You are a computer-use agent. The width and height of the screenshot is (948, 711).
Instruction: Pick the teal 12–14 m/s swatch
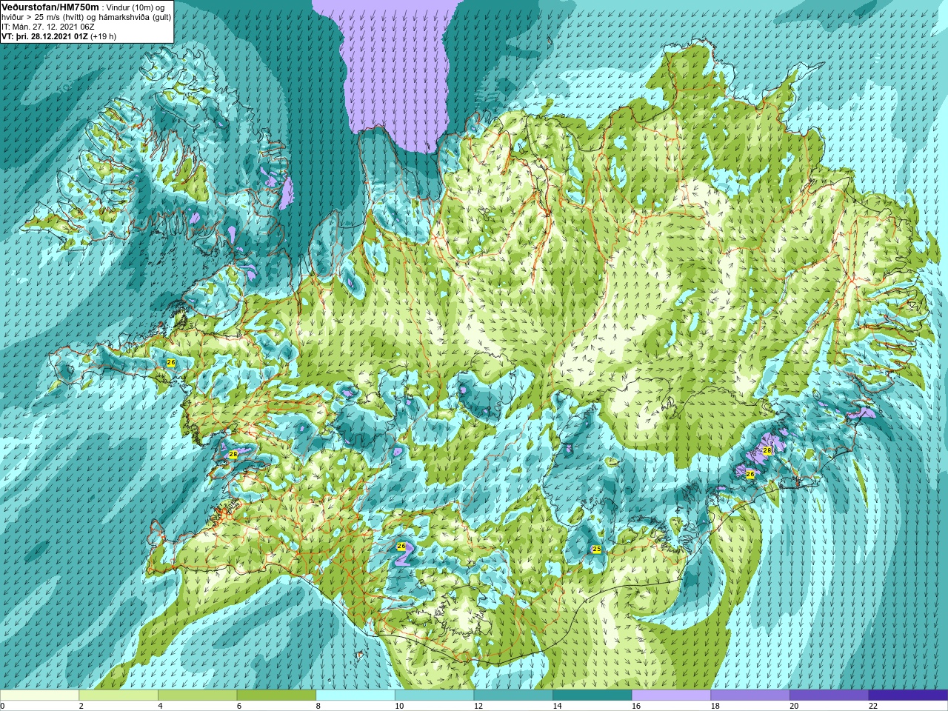tap(513, 695)
